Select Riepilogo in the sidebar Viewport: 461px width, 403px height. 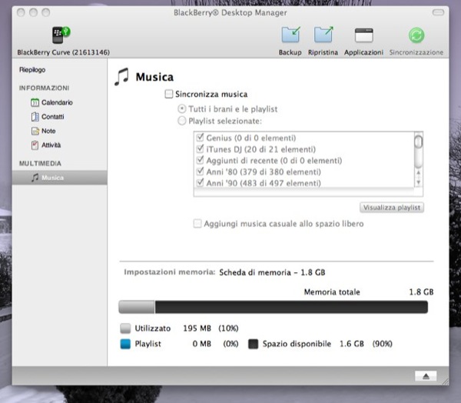coord(32,70)
